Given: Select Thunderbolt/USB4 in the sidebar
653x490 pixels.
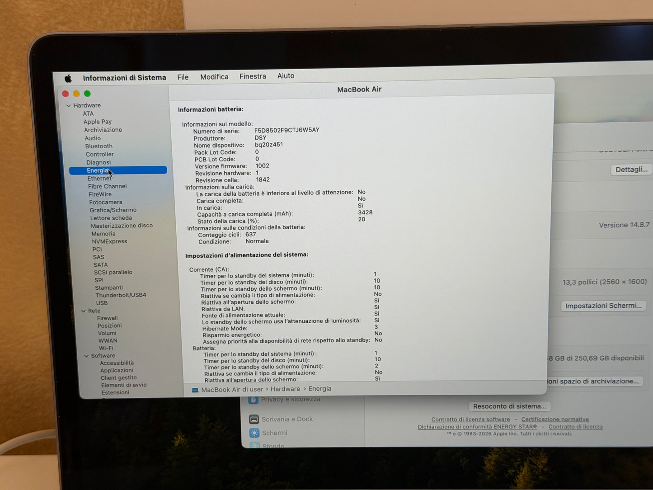Looking at the screenshot, I should 121,295.
